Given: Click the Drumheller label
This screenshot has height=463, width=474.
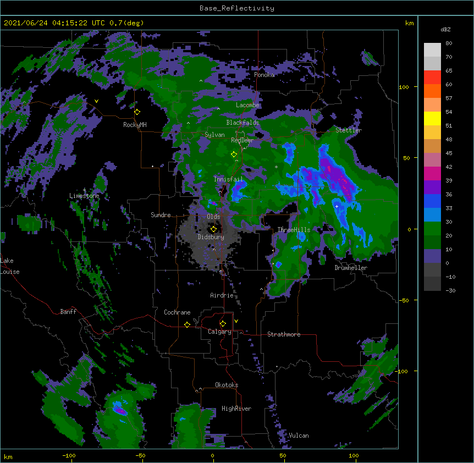Looking at the screenshot, I should coord(351,268).
